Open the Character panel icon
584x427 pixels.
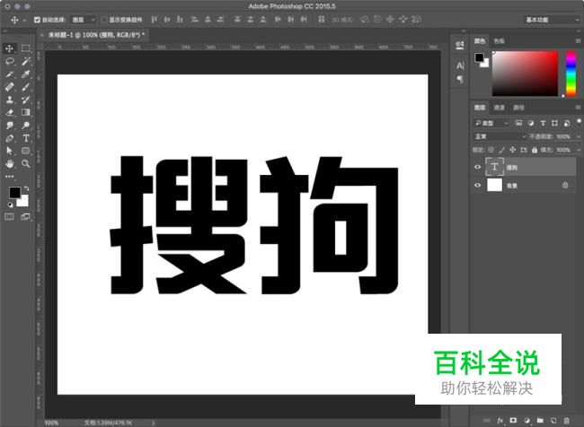pyautogui.click(x=460, y=65)
